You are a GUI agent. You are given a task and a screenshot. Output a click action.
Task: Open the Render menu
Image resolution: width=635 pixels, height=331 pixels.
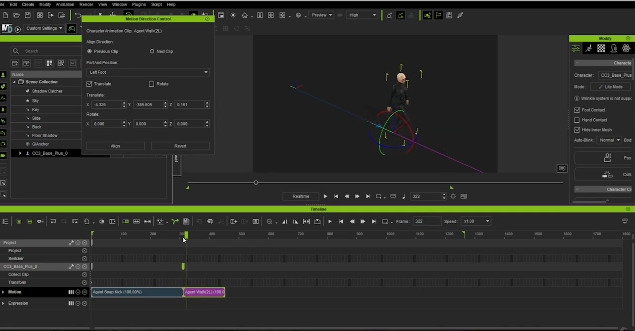[86, 4]
